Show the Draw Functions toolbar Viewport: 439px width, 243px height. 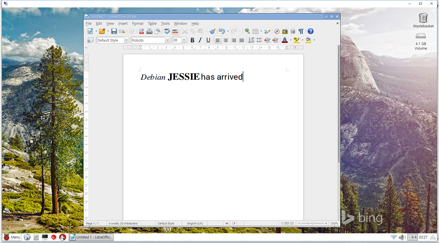(267, 31)
